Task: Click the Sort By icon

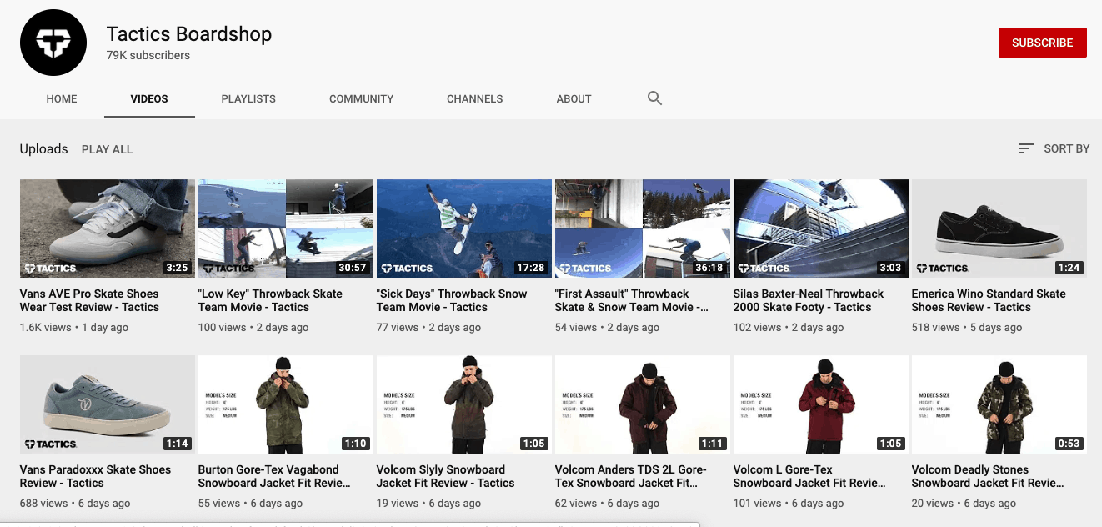Action: coord(1026,148)
